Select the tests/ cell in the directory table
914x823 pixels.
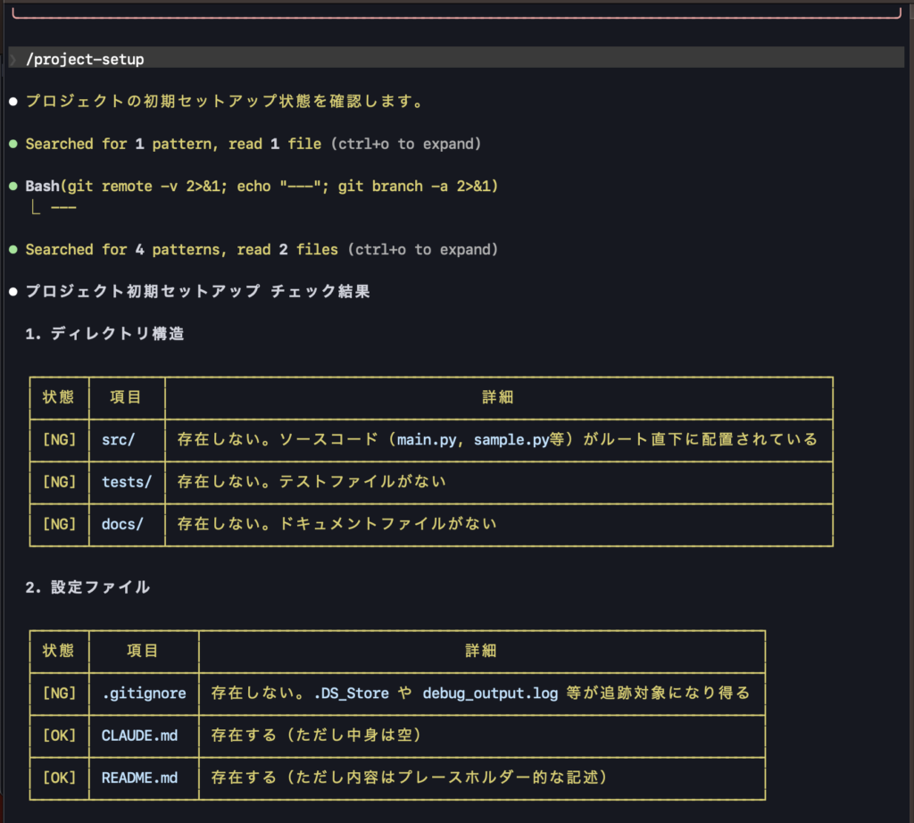coord(127,482)
